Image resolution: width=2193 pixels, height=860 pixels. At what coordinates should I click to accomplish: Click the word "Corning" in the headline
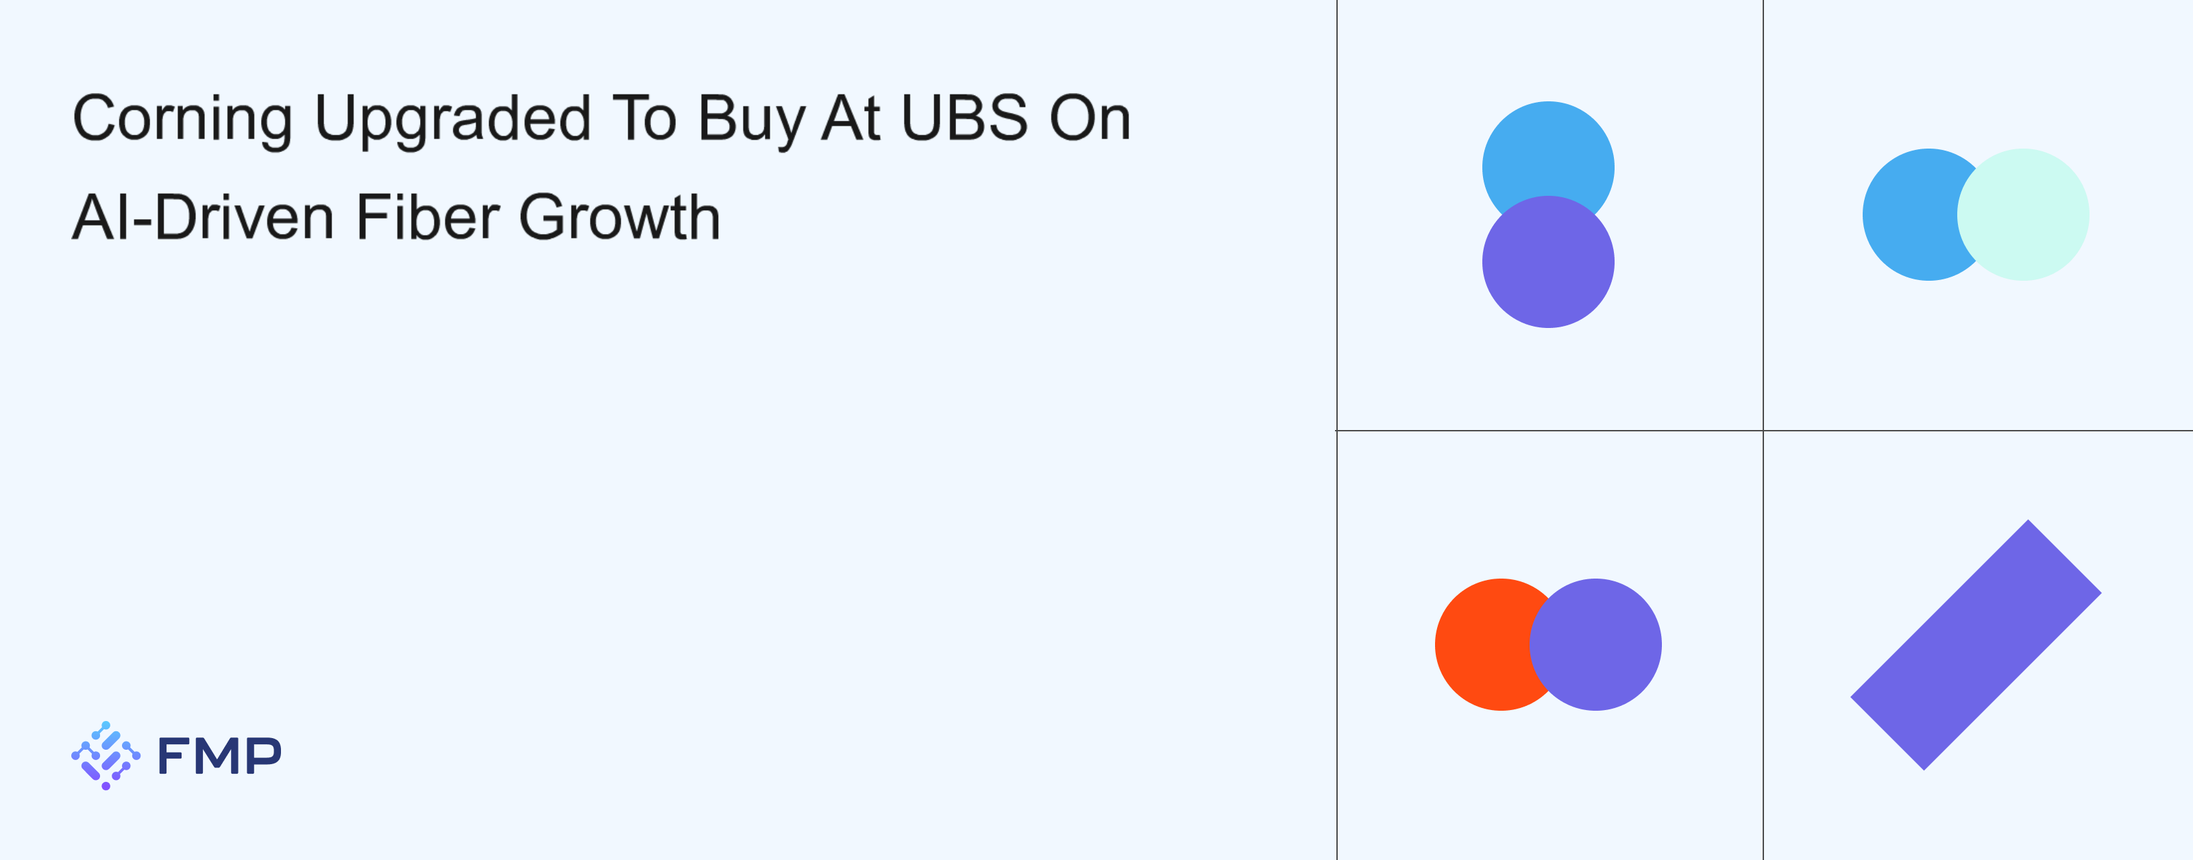pos(182,118)
